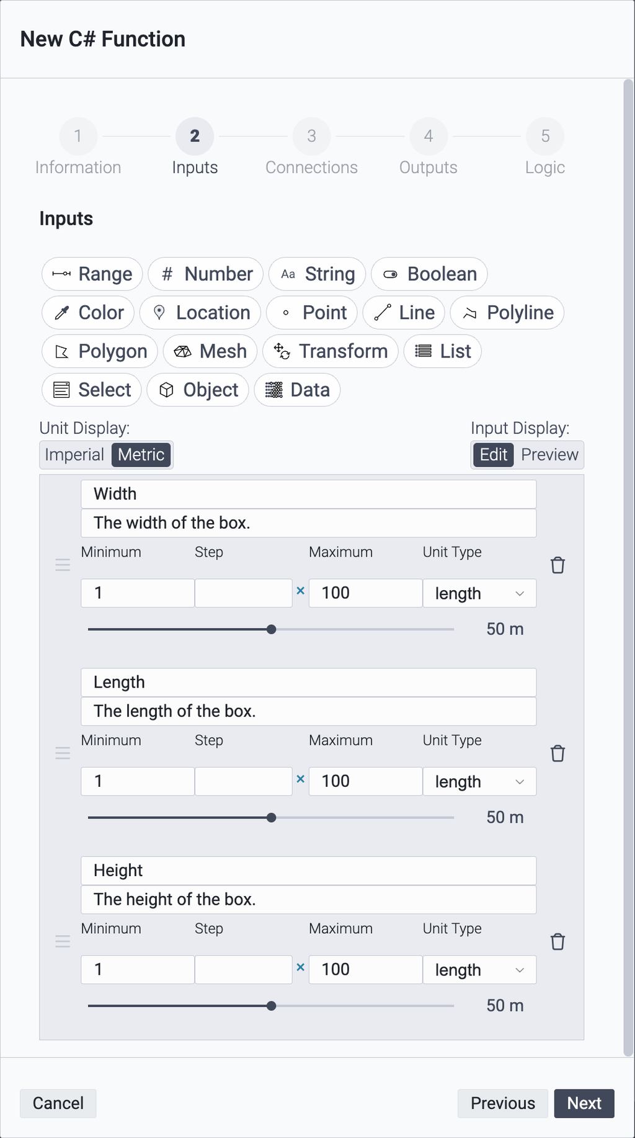The height and width of the screenshot is (1138, 635).
Task: Delete the Width input with trash icon
Action: [557, 565]
